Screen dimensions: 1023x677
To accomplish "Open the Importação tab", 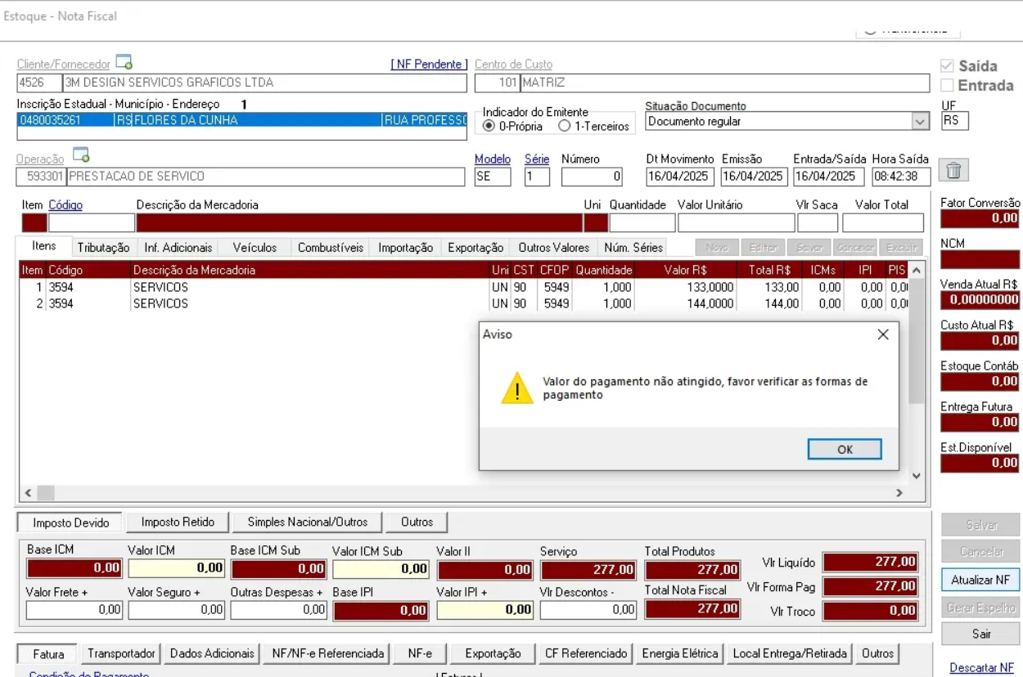I will click(x=405, y=248).
